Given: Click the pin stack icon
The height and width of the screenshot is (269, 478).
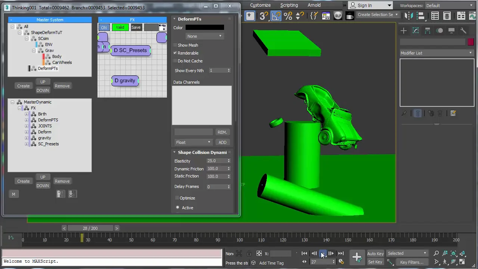Looking at the screenshot, I should coord(404,113).
